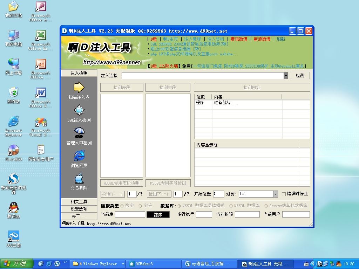The width and height of the screenshot is (359, 269).
Task: Expand quick launch overflow chevron
Action: (66, 262)
